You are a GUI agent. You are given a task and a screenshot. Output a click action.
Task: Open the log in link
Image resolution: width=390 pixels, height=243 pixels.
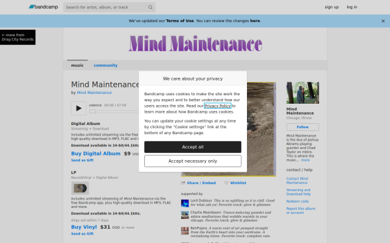point(352,7)
